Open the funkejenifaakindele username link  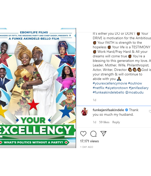click(108, 110)
